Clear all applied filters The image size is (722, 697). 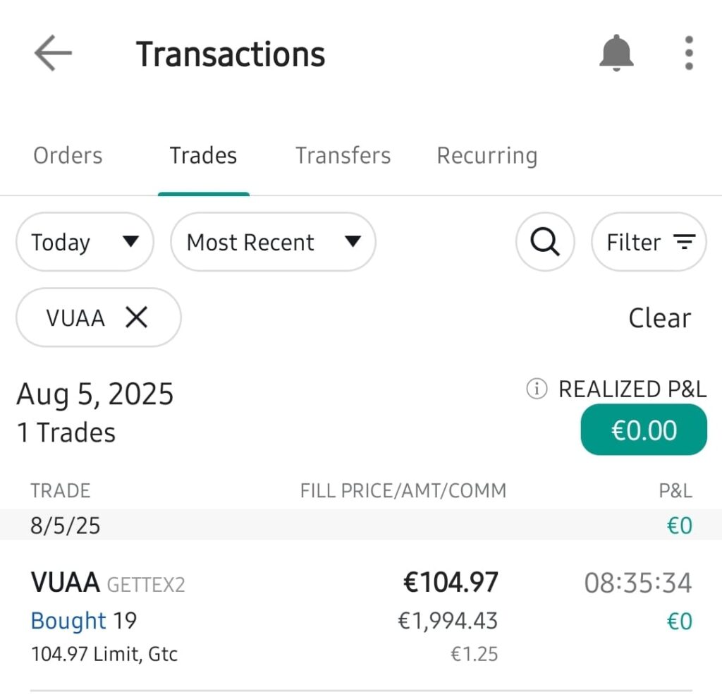[659, 318]
